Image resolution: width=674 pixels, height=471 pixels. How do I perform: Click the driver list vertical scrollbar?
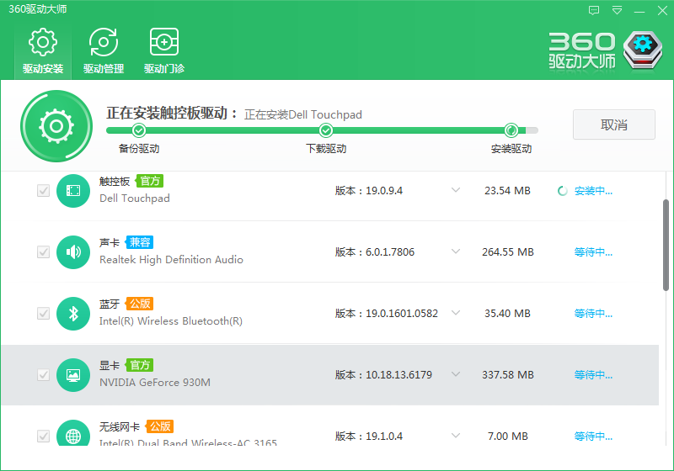[x=666, y=246]
